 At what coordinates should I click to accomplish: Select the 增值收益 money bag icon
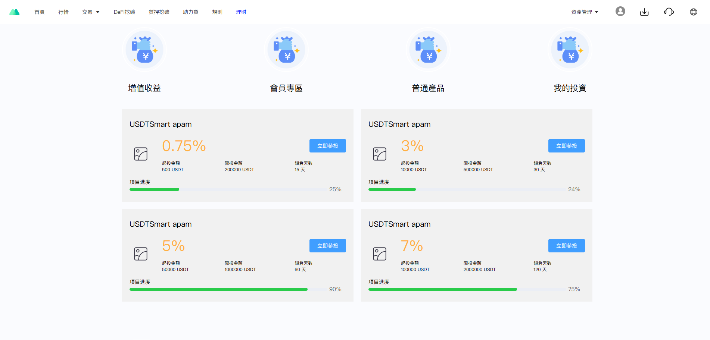pyautogui.click(x=144, y=50)
